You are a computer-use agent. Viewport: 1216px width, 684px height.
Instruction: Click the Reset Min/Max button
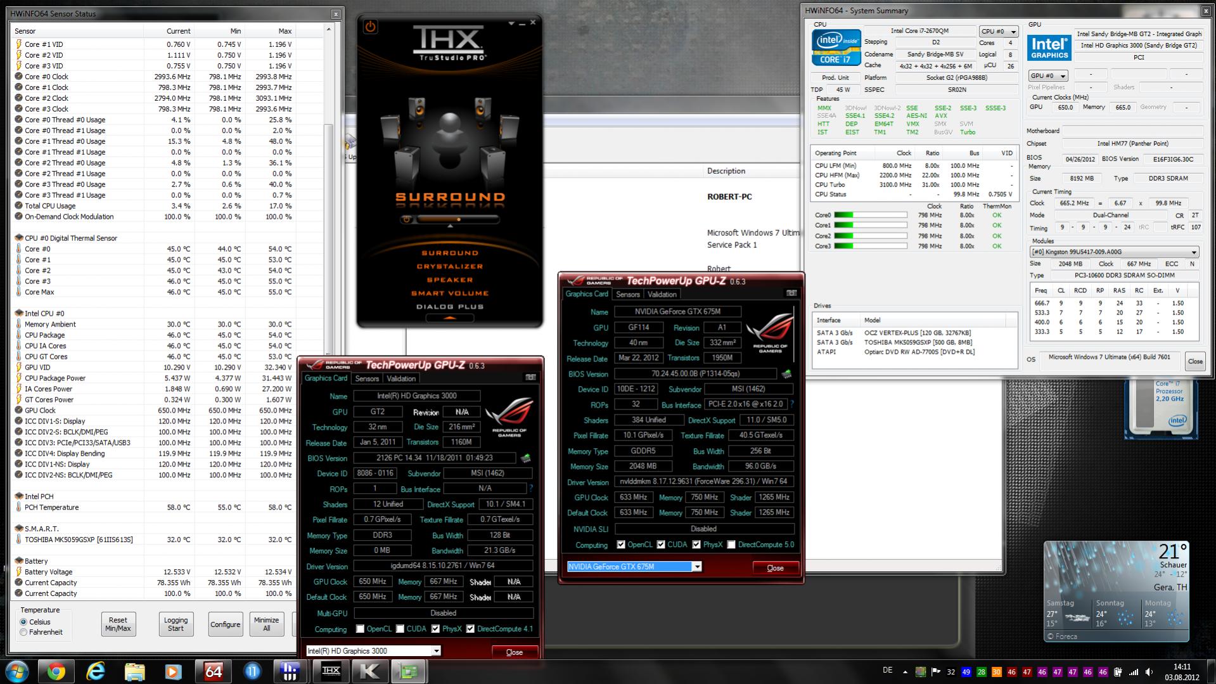[x=118, y=624]
